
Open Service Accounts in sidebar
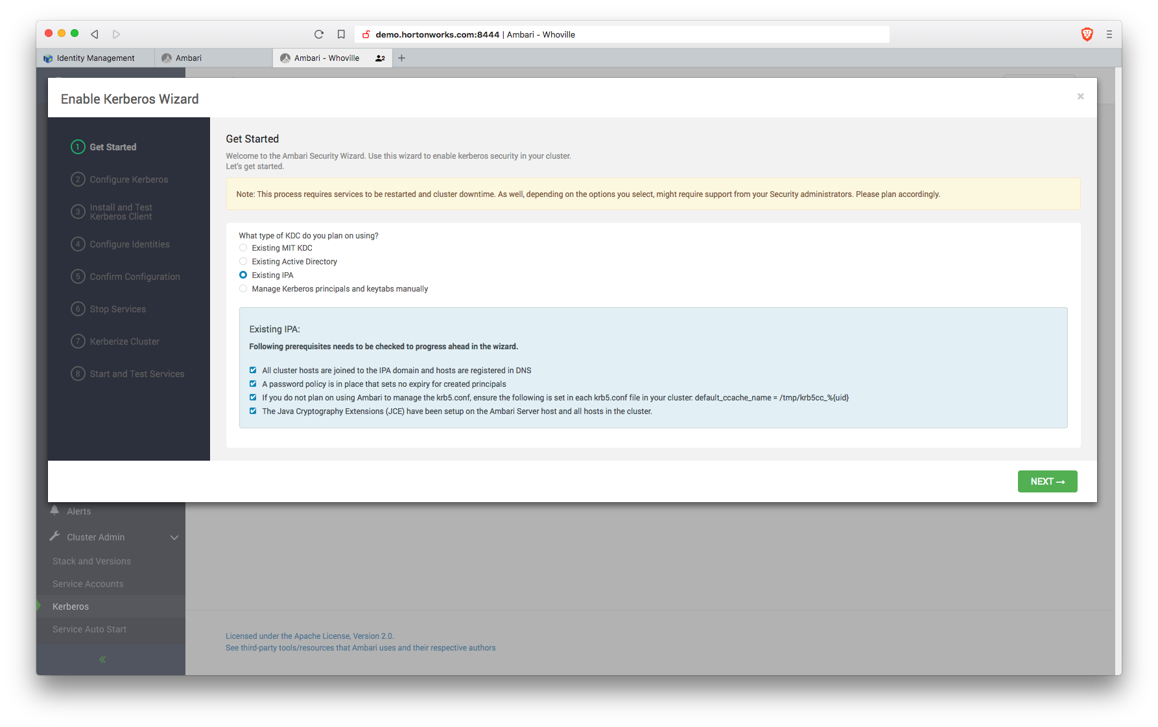[88, 584]
